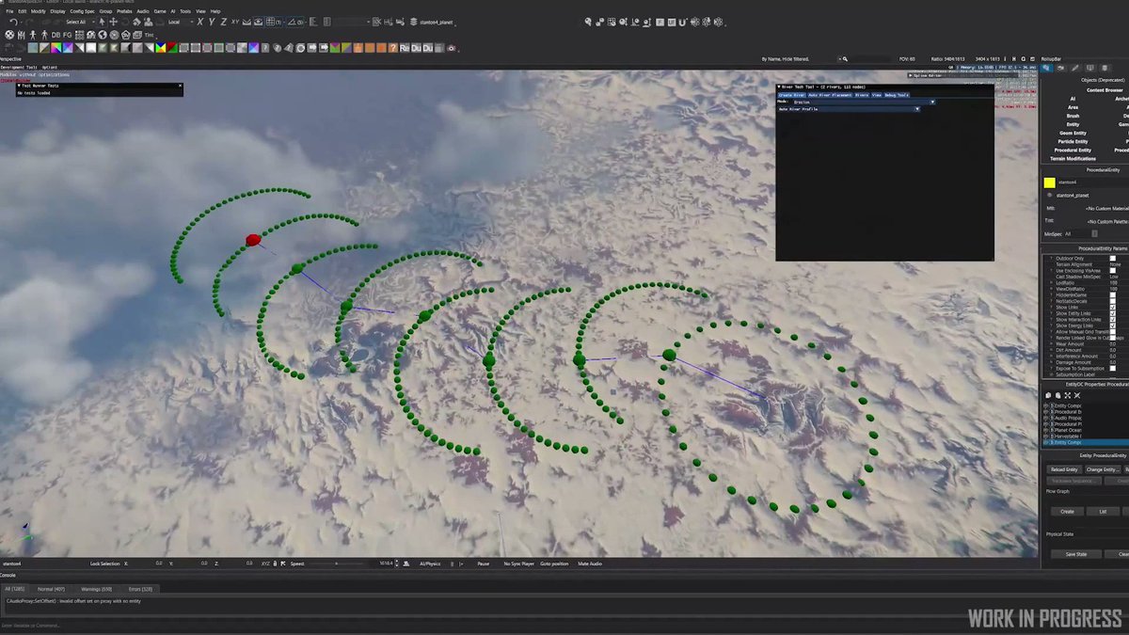
Task: Click the viewport search magnifier icon
Action: (x=844, y=58)
